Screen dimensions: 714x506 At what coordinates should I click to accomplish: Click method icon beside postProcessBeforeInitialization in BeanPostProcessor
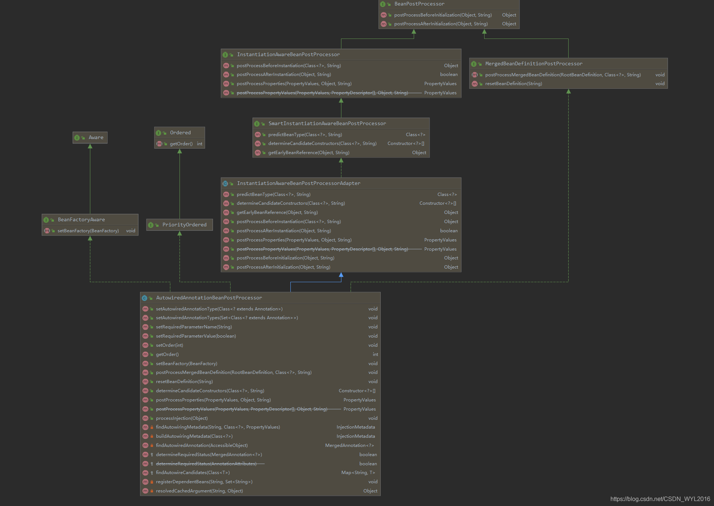coord(384,15)
